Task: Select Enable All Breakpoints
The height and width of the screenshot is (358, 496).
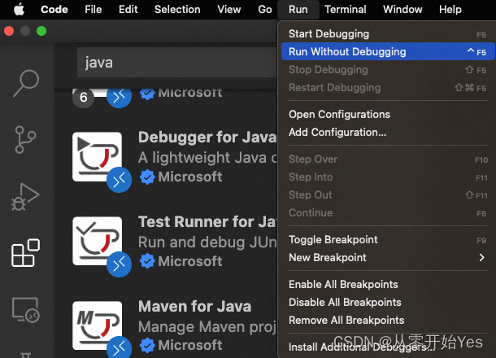Action: coord(388,284)
